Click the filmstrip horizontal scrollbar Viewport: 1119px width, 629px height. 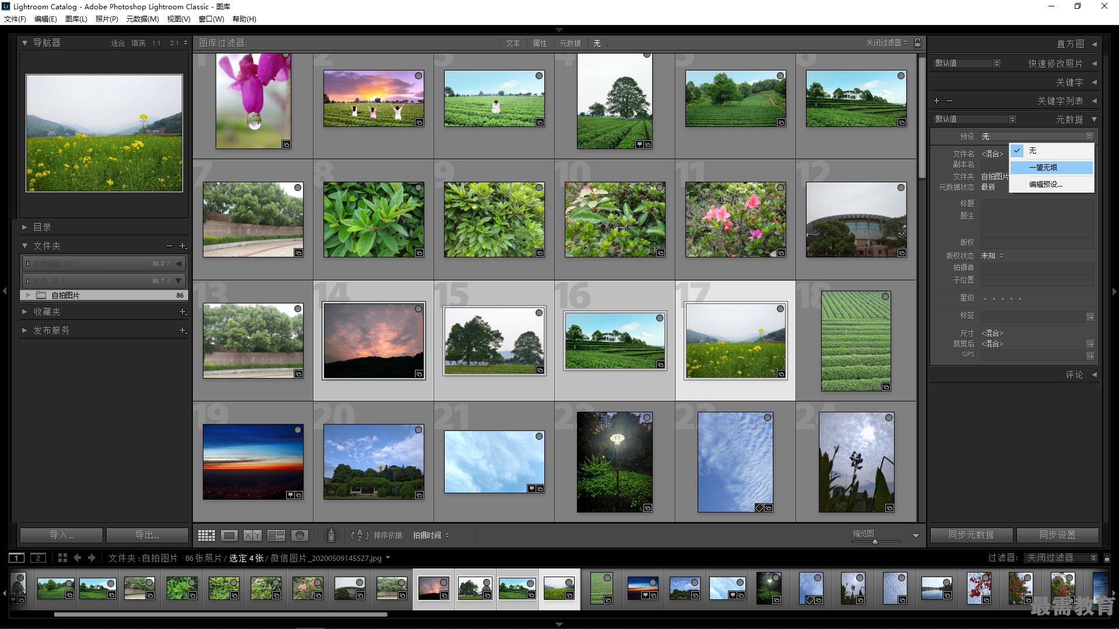[220, 614]
